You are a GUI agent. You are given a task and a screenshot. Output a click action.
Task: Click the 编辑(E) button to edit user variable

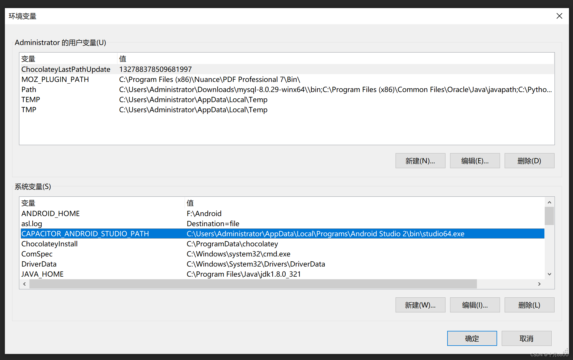point(475,161)
